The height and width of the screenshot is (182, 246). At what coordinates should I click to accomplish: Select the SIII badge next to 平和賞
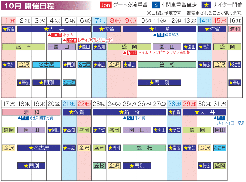click(x=131, y=118)
